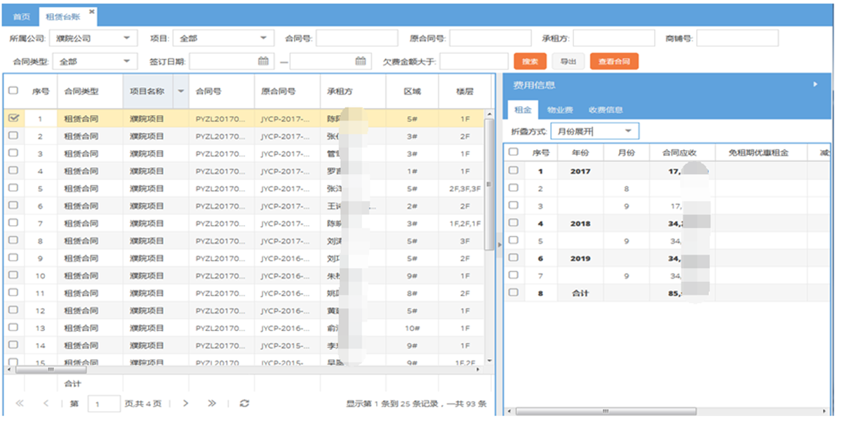
Task: Focus the 承租方 input field
Action: (613, 38)
